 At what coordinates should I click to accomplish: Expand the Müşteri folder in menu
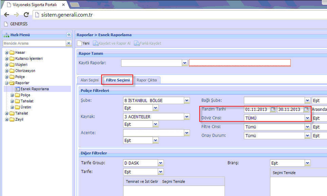tap(7, 65)
